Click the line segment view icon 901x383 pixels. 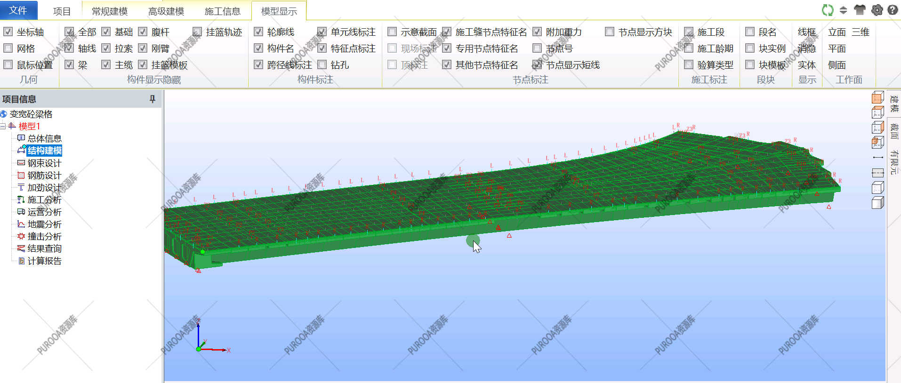pyautogui.click(x=877, y=157)
